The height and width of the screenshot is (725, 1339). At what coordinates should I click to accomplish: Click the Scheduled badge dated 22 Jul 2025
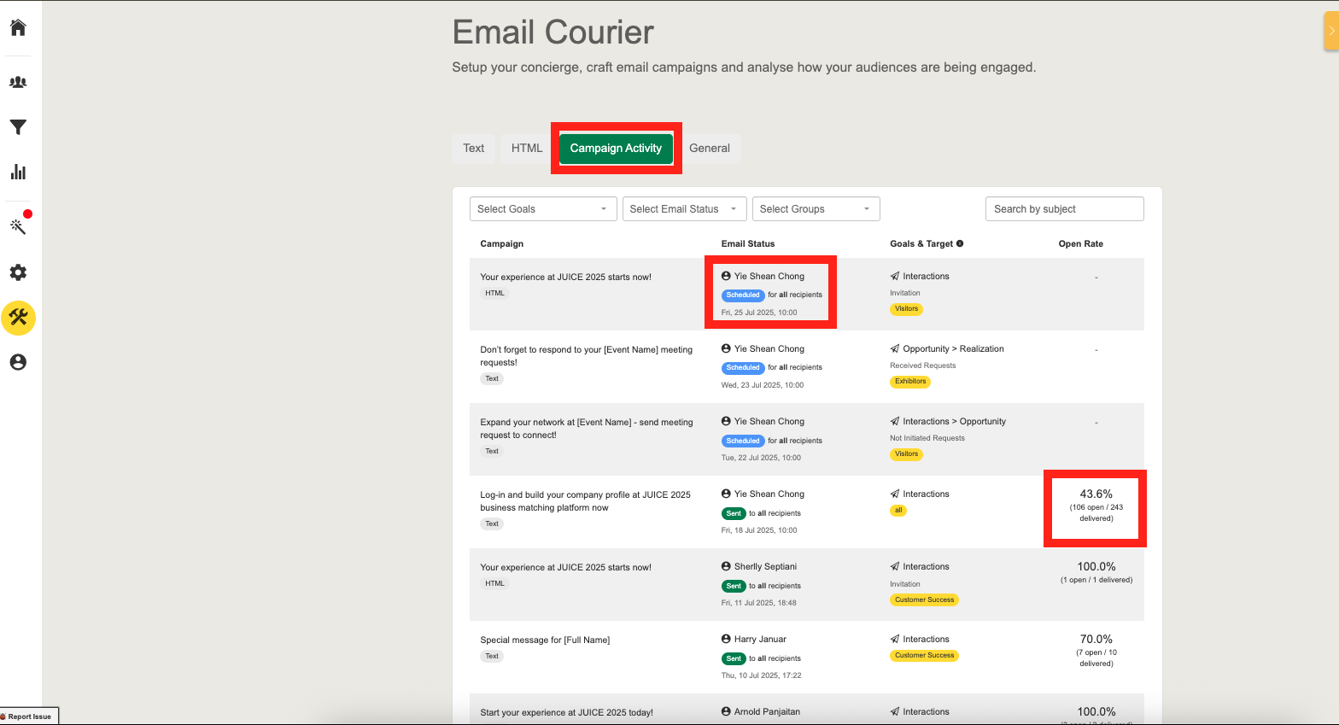[x=743, y=441]
